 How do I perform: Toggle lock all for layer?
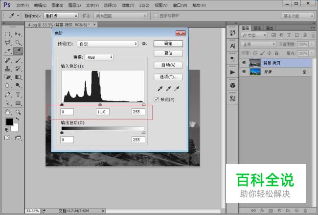coord(276,53)
